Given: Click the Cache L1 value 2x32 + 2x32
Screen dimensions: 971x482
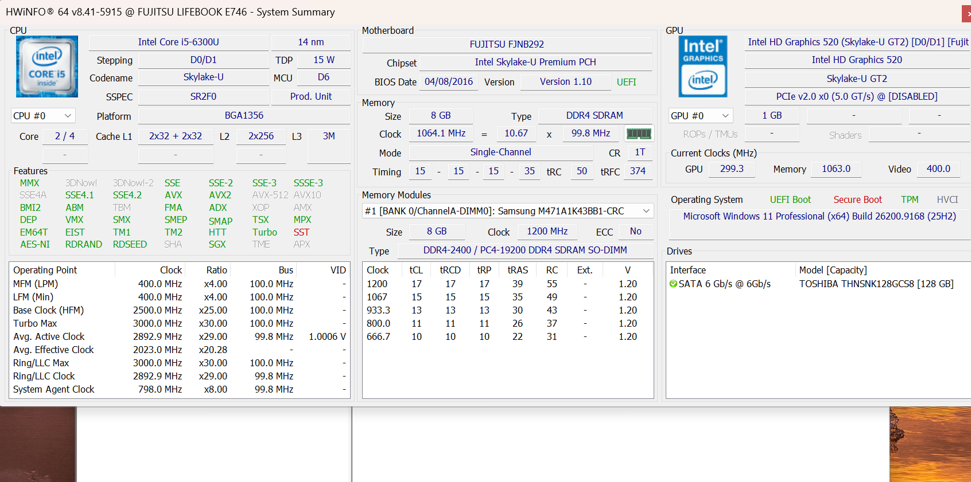Looking at the screenshot, I should coord(176,136).
